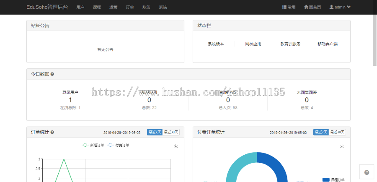Click the 总人次: 58 text

coord(228,108)
